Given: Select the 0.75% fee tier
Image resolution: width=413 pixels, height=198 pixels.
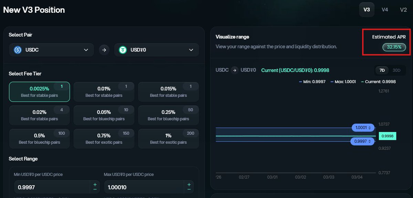Looking at the screenshot, I should [x=104, y=138].
